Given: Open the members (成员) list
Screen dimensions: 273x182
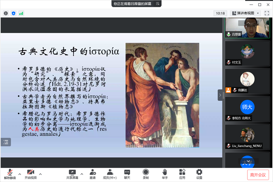Looking at the screenshot, I should click(110, 174).
